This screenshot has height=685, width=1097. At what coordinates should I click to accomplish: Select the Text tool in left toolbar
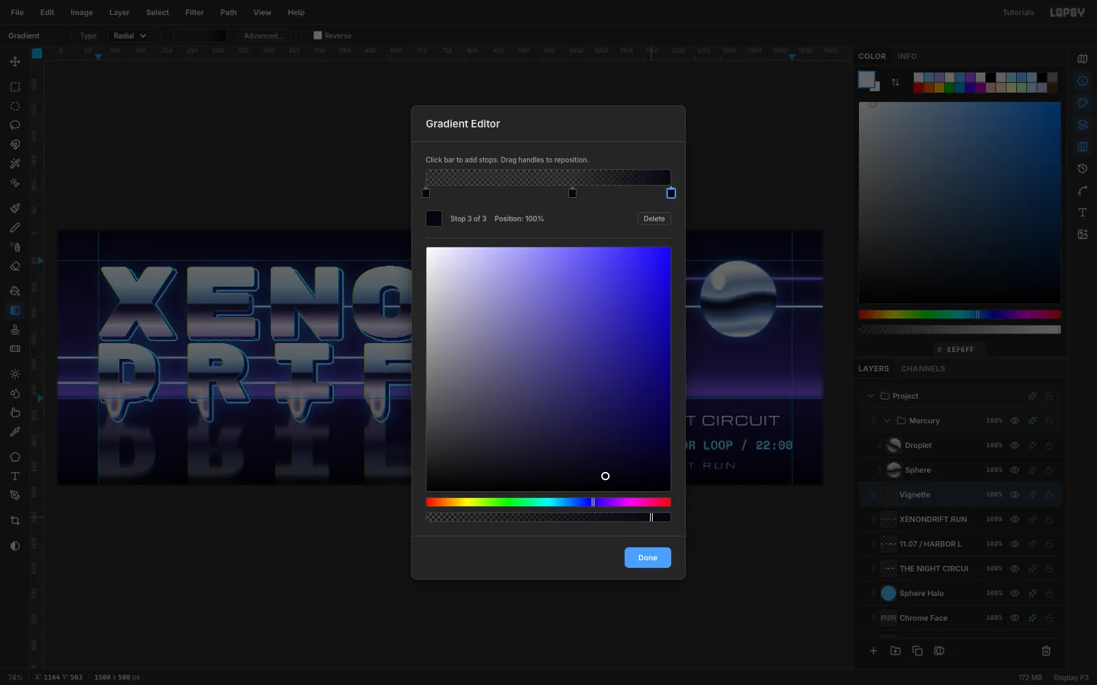coord(14,476)
